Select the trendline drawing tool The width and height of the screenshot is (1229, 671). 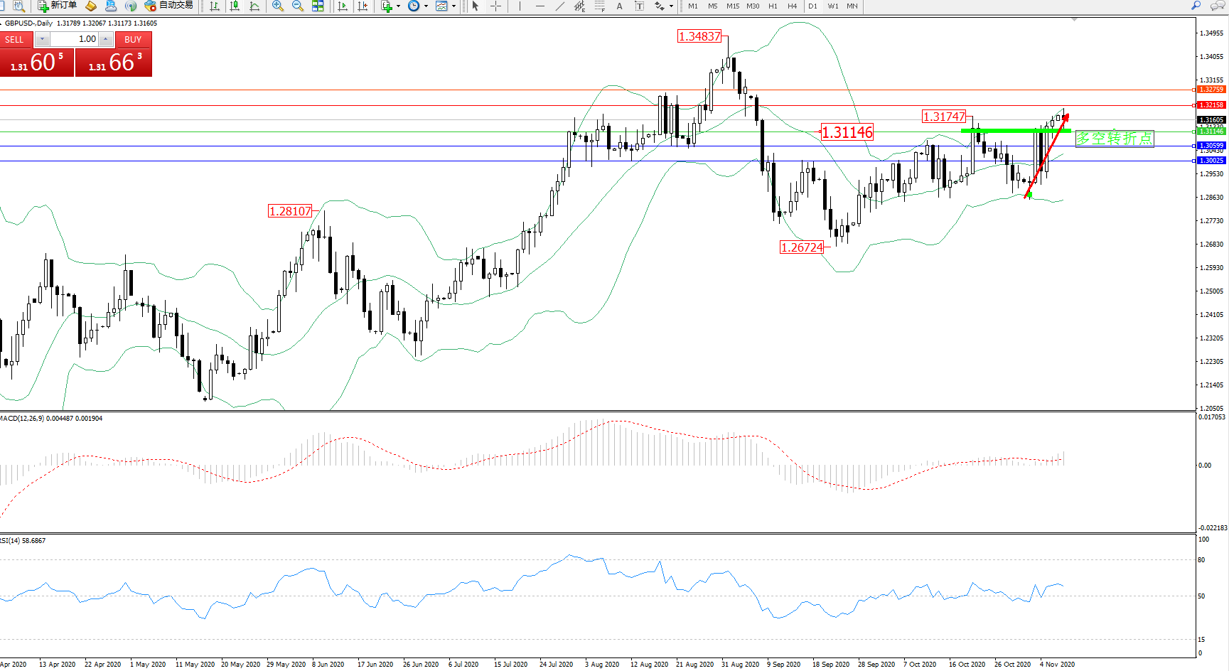click(560, 6)
